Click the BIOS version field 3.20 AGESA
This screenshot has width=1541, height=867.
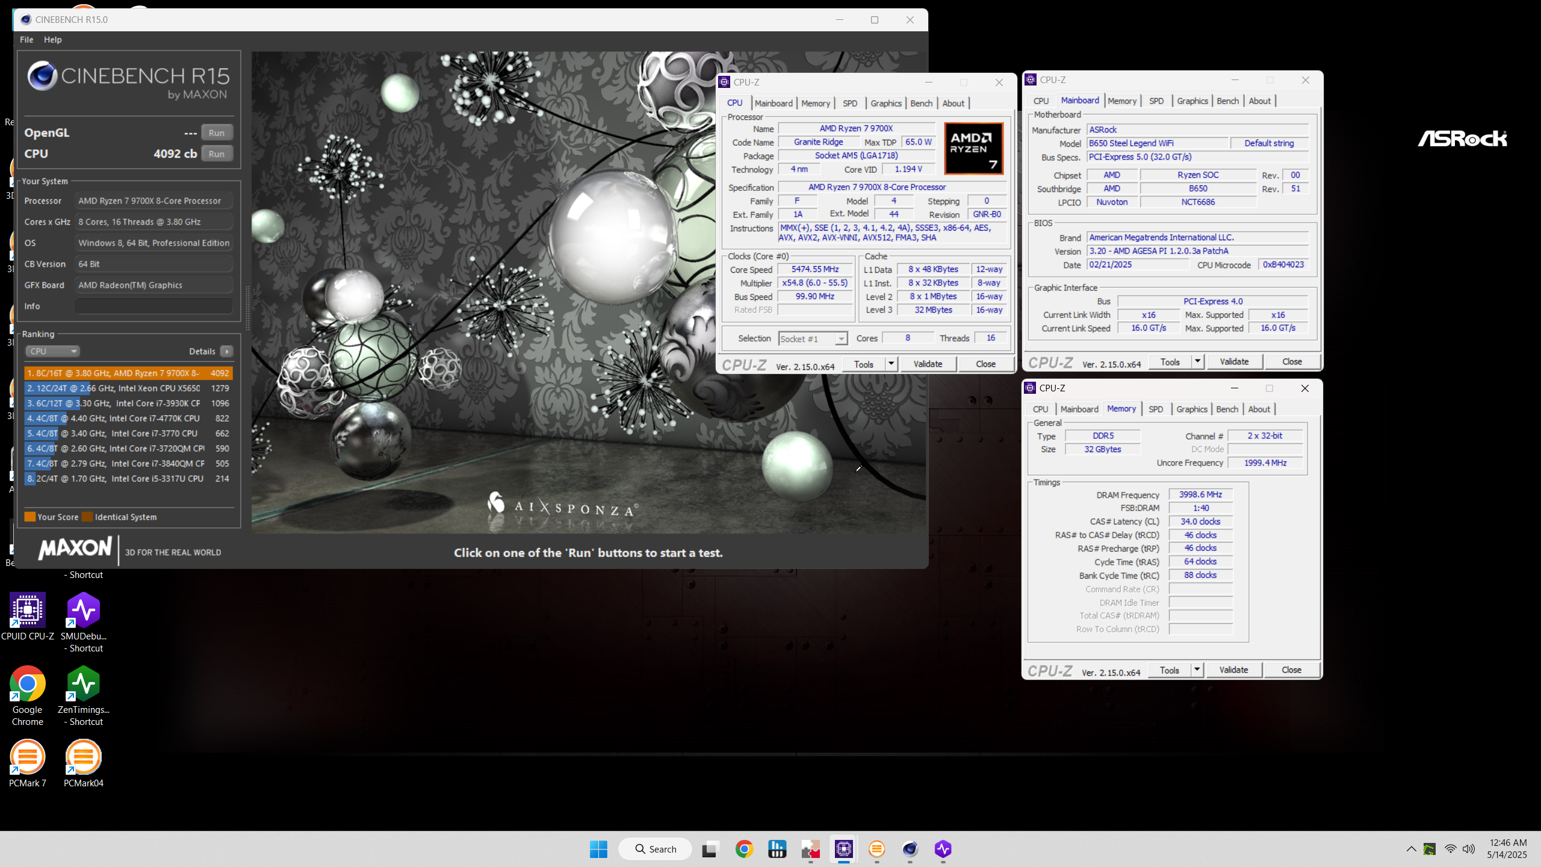coord(1197,251)
